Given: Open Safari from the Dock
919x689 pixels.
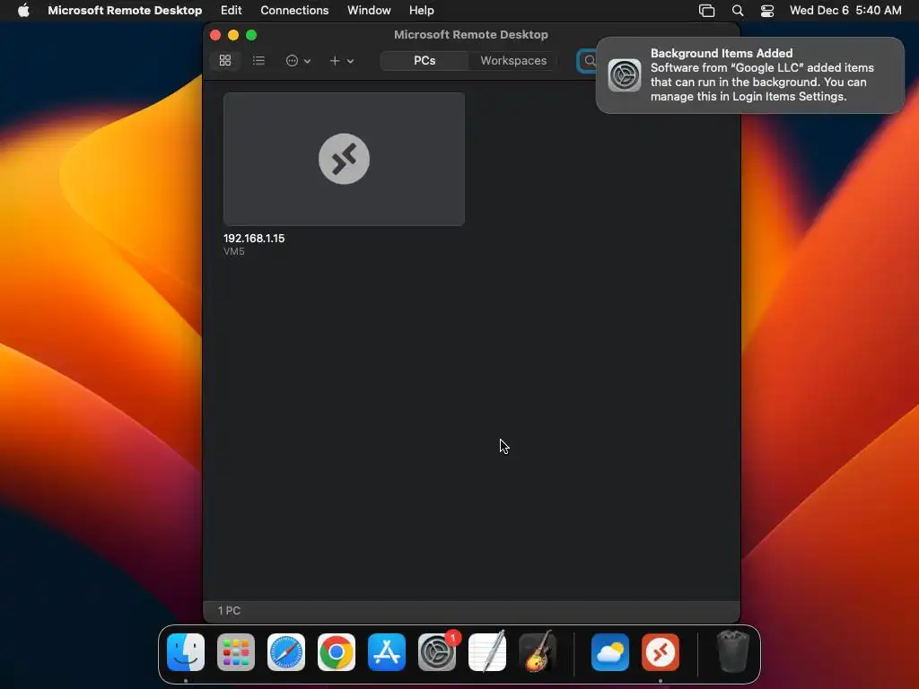Looking at the screenshot, I should point(286,652).
